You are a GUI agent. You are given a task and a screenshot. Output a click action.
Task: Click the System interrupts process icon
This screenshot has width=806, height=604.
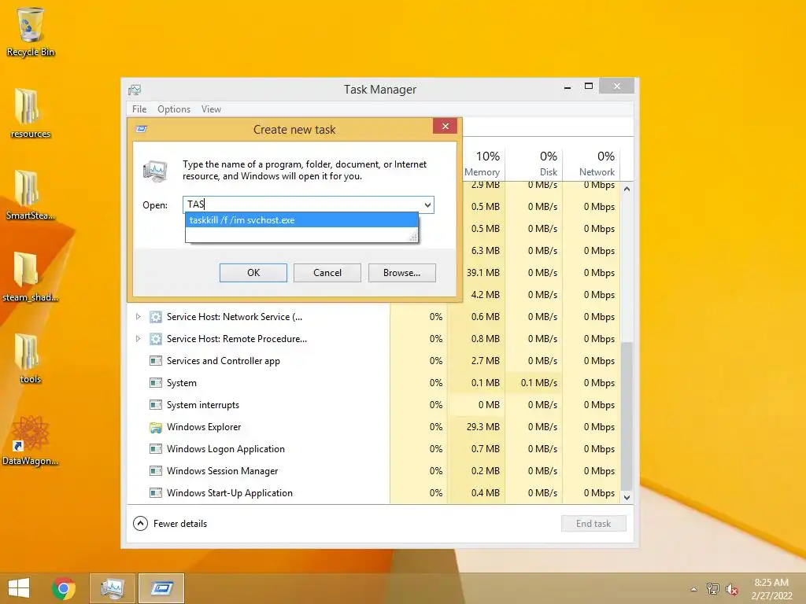pos(155,405)
